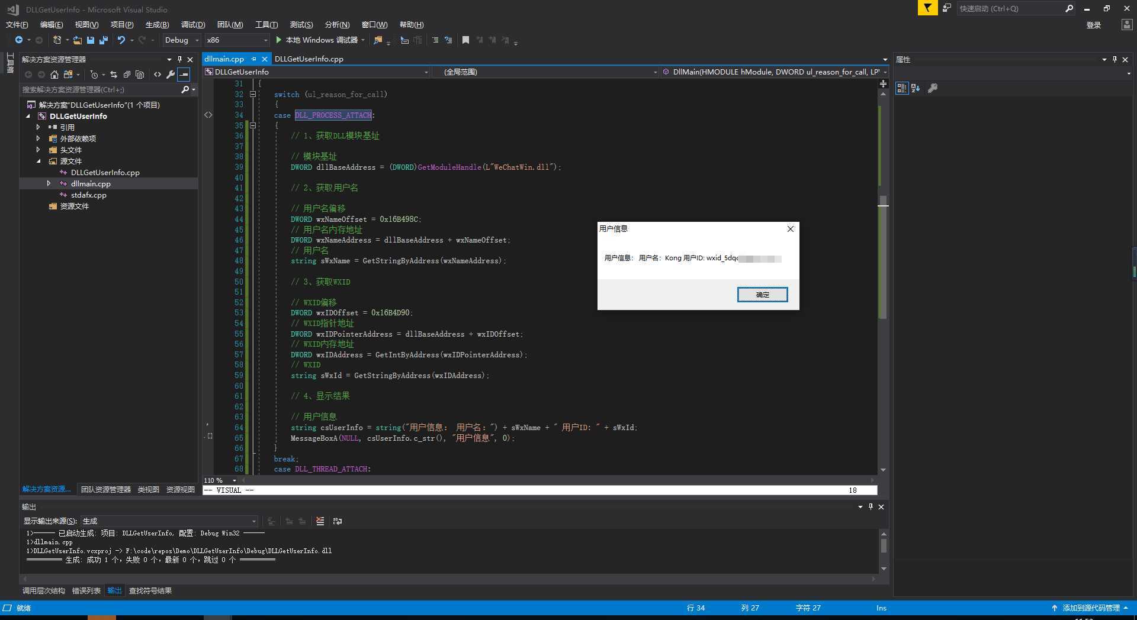Image resolution: width=1137 pixels, height=620 pixels.
Task: Open the DLLGetUserInfo project scope dropdown
Action: click(x=317, y=72)
